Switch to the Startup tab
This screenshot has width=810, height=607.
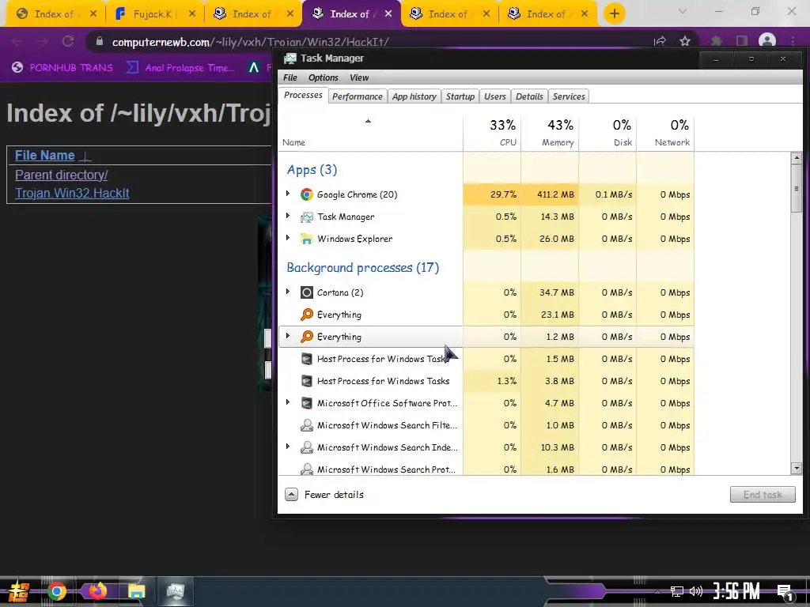click(460, 96)
